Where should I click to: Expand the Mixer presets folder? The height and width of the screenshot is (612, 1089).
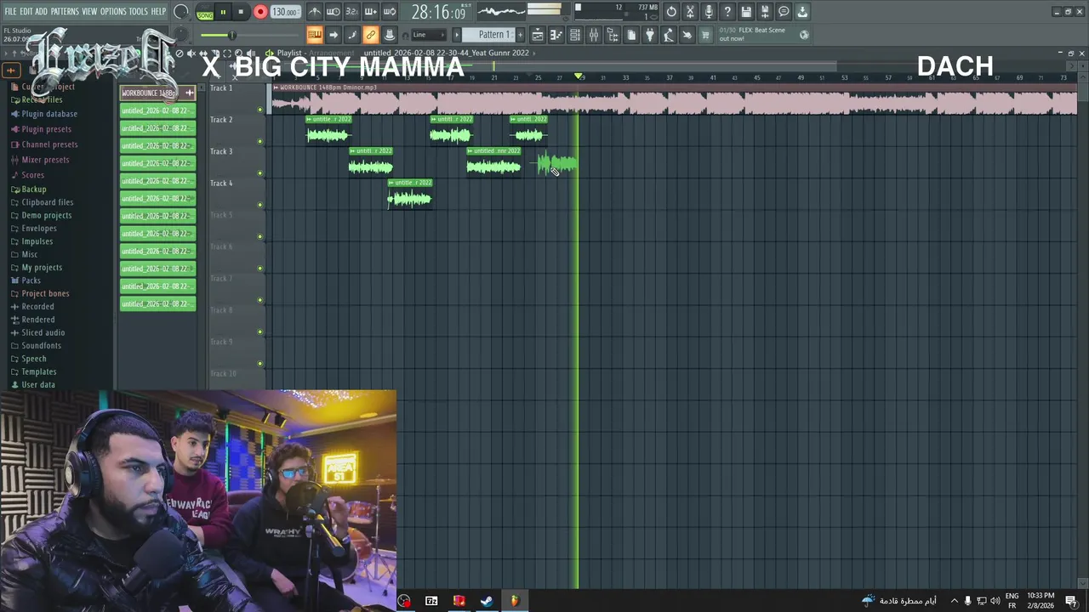[45, 160]
